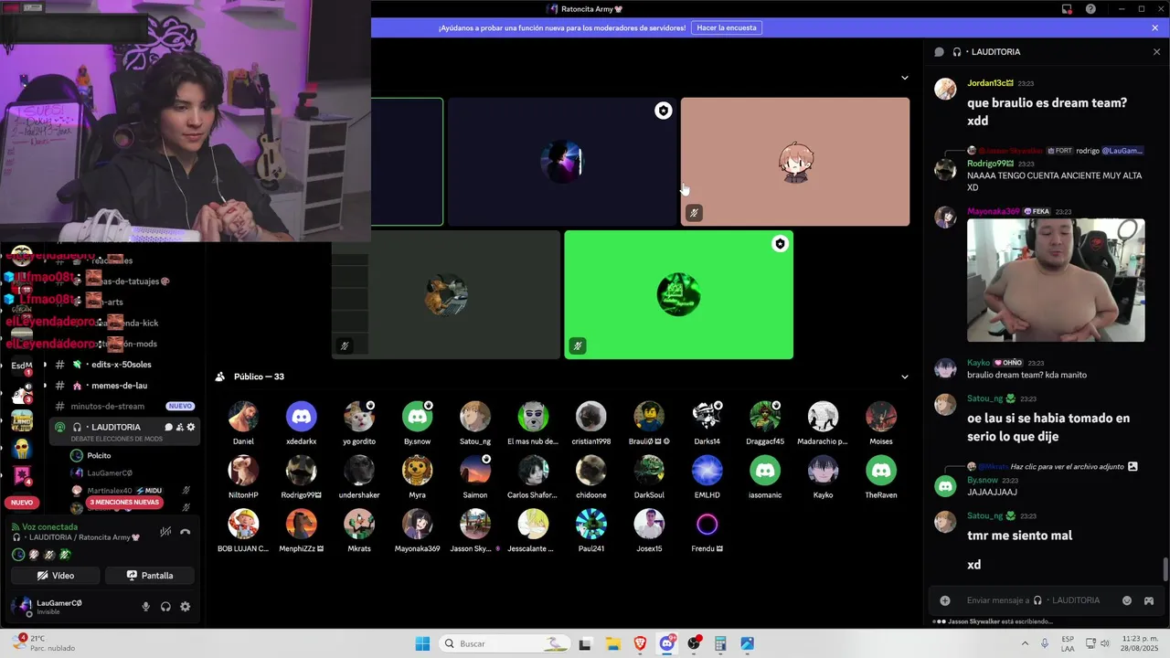The width and height of the screenshot is (1170, 658).
Task: Turn on camera with Vídeo button
Action: tap(55, 576)
